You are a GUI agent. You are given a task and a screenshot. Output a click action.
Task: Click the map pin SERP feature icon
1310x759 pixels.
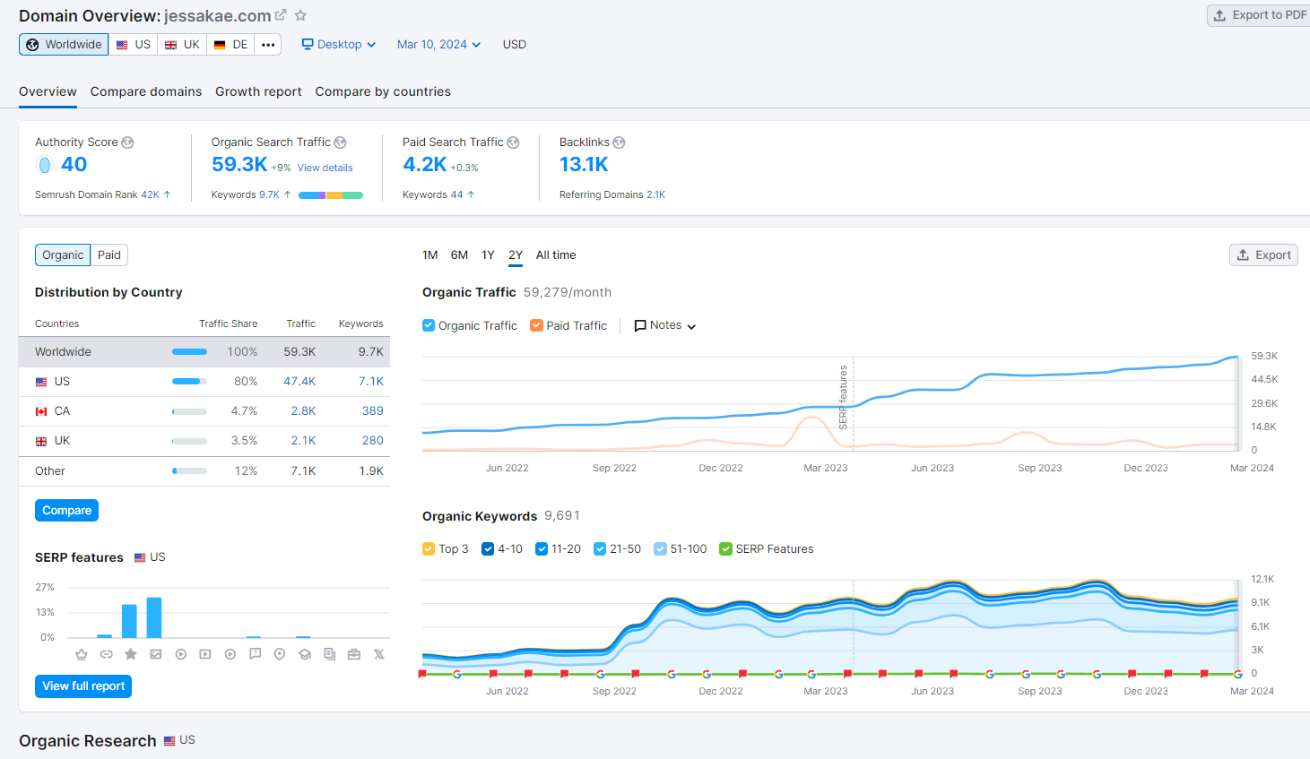(x=280, y=654)
